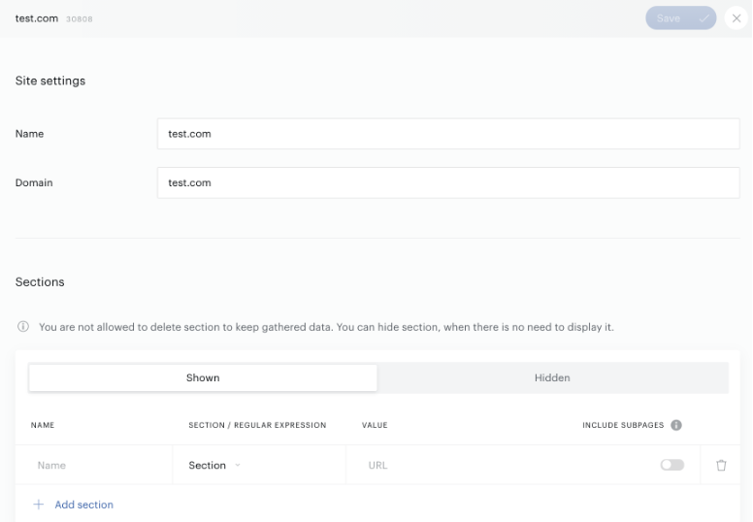This screenshot has width=753, height=522.
Task: Click the test.com title in the header
Action: coord(37,18)
